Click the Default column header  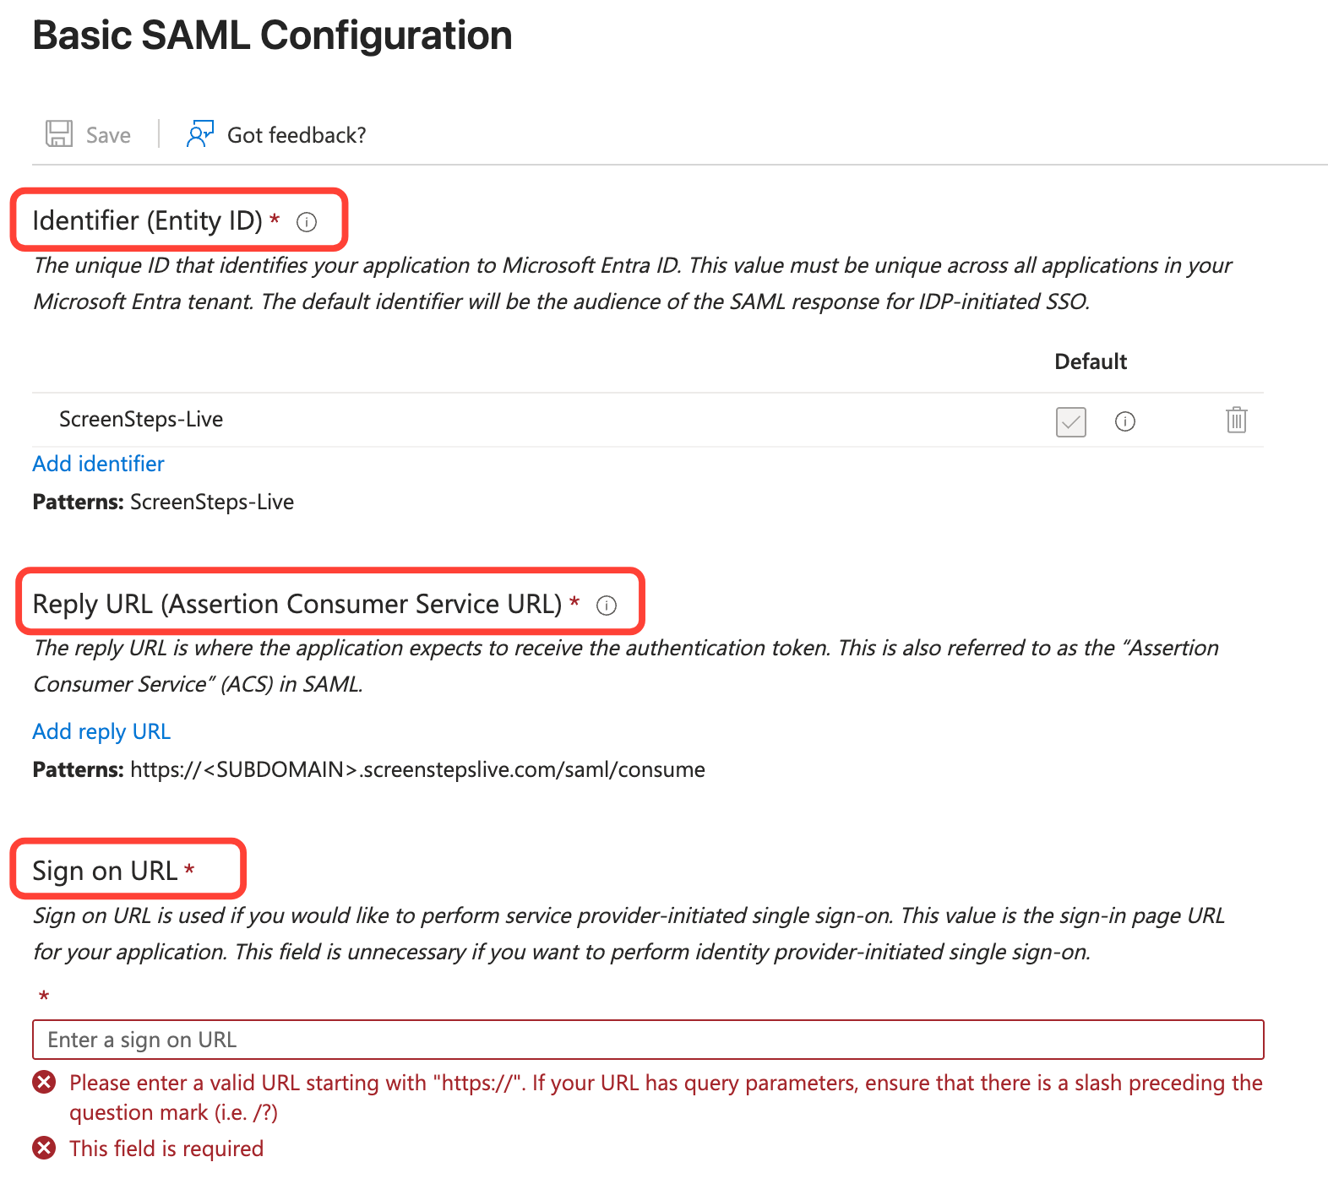click(x=1090, y=361)
